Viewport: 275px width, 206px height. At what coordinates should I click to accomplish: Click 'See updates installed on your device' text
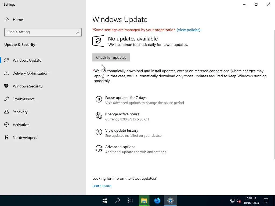[133, 135]
